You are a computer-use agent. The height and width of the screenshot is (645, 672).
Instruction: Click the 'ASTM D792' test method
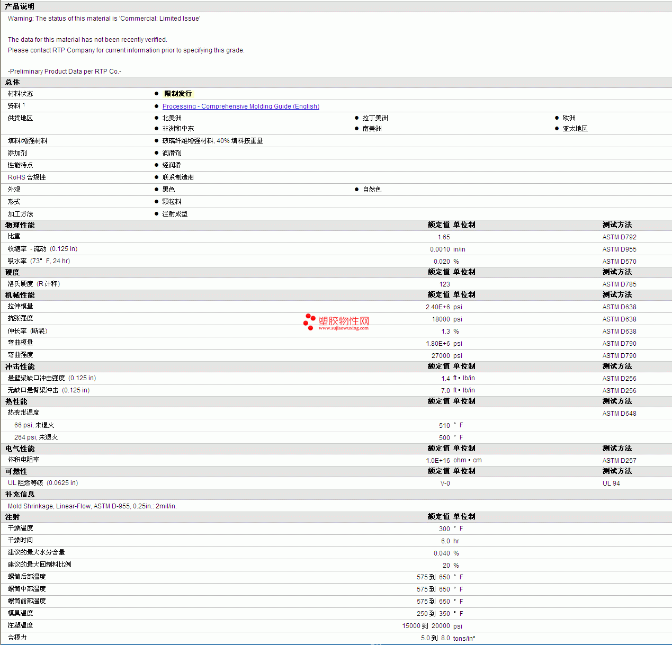pyautogui.click(x=620, y=237)
